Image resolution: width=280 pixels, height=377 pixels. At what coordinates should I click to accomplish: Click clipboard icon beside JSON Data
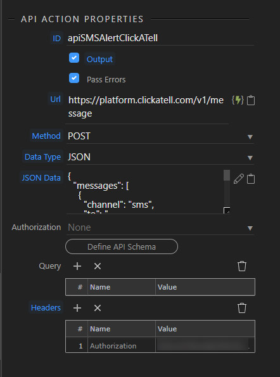pyautogui.click(x=251, y=179)
